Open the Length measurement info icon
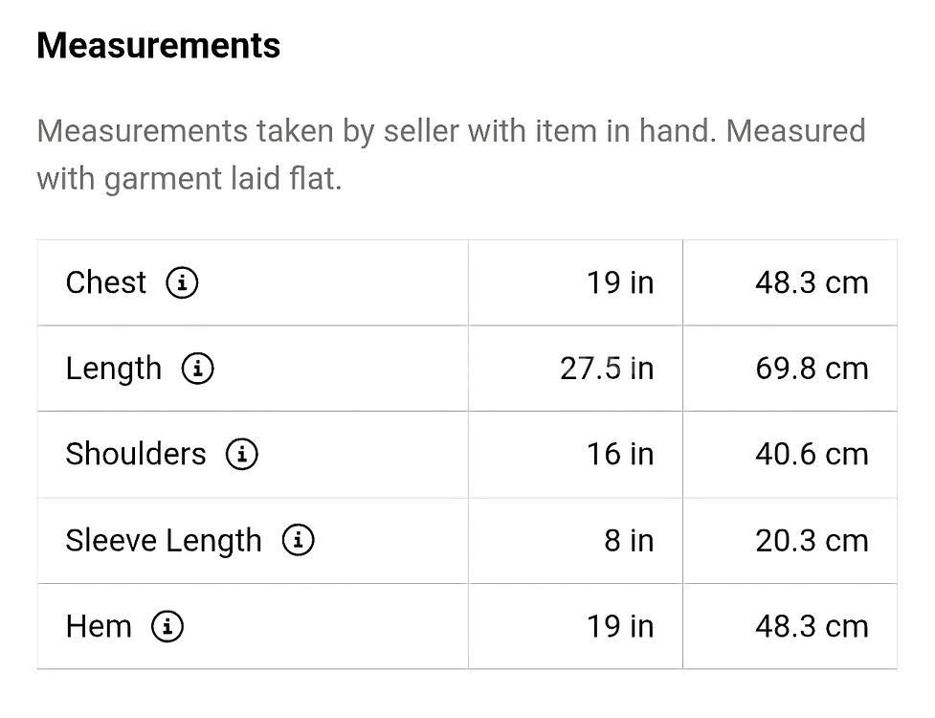 (x=197, y=369)
